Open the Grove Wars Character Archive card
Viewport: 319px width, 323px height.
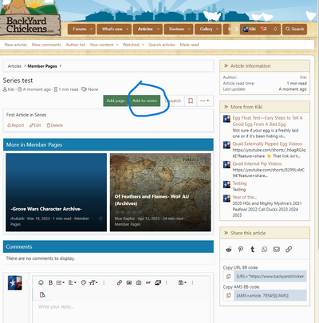[x=56, y=192]
